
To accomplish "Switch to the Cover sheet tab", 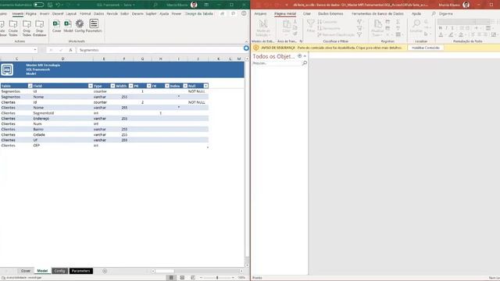I will click(26, 271).
